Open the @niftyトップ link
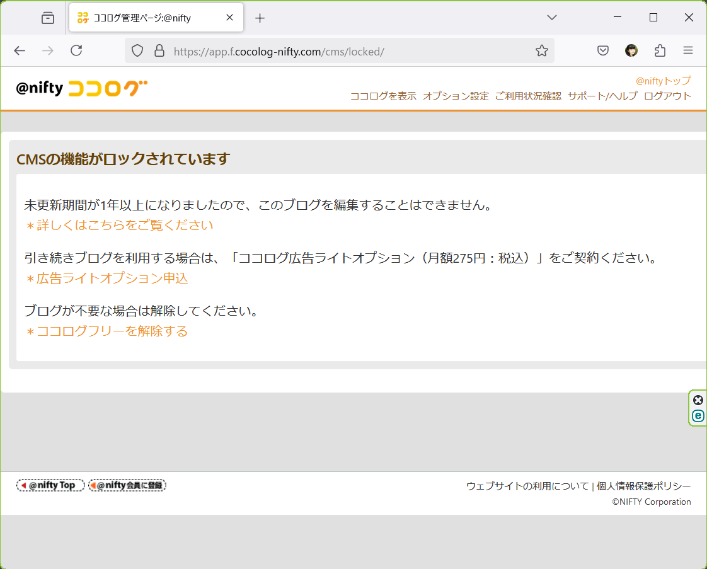Screen dimensions: 707x569 coord(663,81)
